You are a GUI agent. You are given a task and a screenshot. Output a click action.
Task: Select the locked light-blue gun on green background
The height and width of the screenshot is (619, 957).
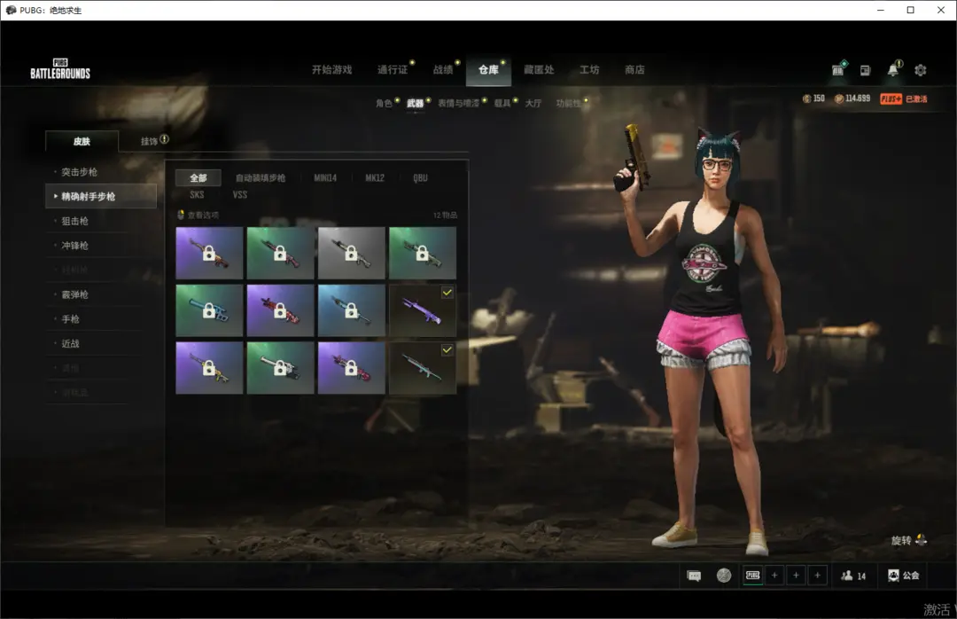(x=209, y=310)
